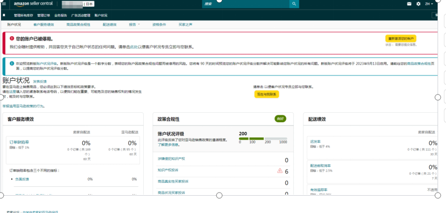The width and height of the screenshot is (446, 213).
Task: Click the 200 rating score value
Action: [x=243, y=134]
